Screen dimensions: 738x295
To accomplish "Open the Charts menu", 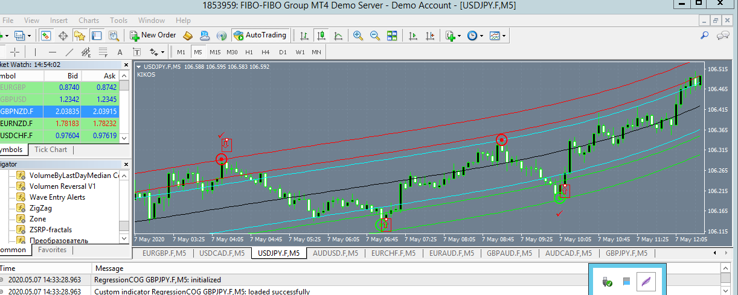I will click(x=89, y=21).
